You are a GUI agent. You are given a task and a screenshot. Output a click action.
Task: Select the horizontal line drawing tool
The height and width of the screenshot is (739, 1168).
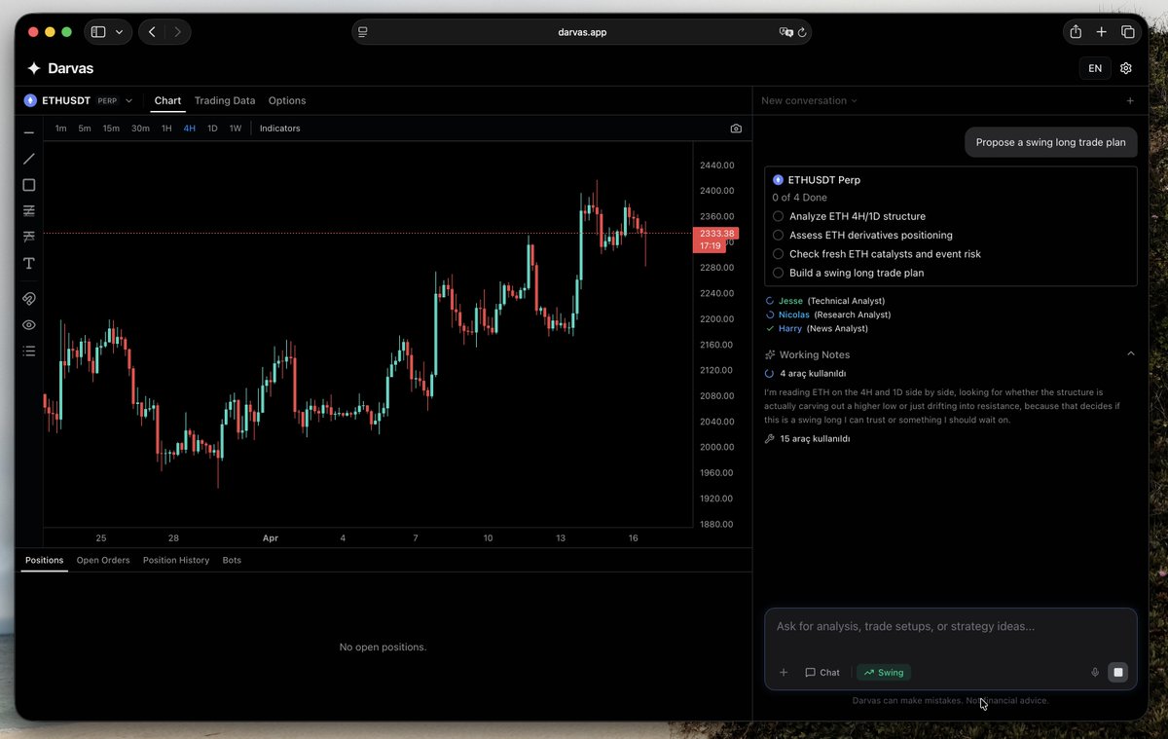coord(28,132)
